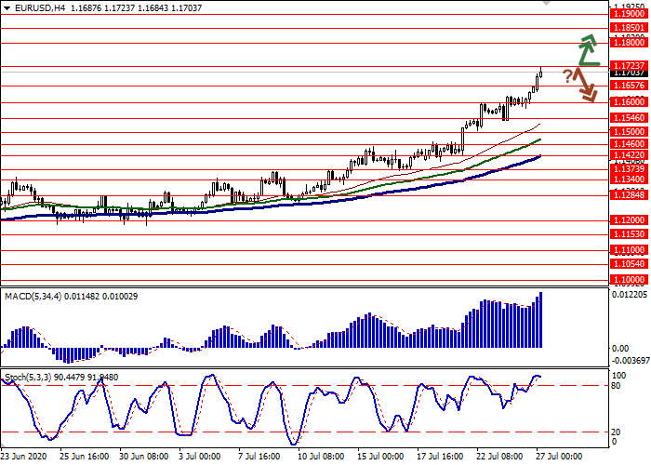The image size is (651, 465).
Task: Select the 1.19000 price level label
Action: [628, 14]
